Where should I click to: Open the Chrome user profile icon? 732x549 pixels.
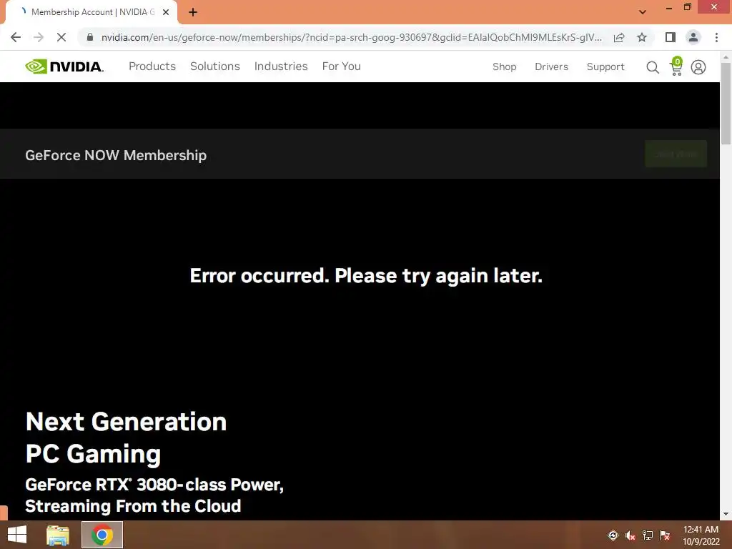coord(693,37)
